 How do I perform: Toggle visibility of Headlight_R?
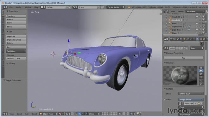197,20
